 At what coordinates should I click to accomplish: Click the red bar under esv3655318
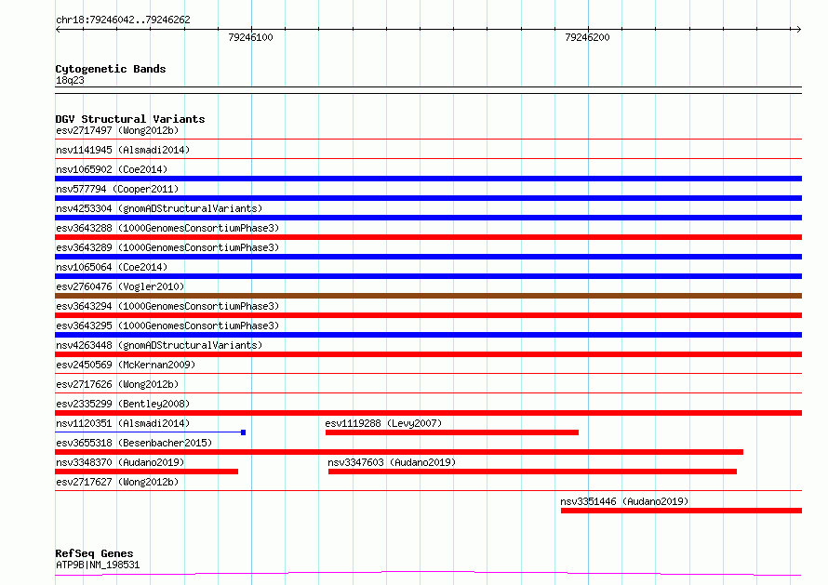tap(399, 452)
